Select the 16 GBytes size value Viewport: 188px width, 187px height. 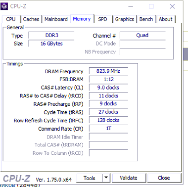coord(51,44)
